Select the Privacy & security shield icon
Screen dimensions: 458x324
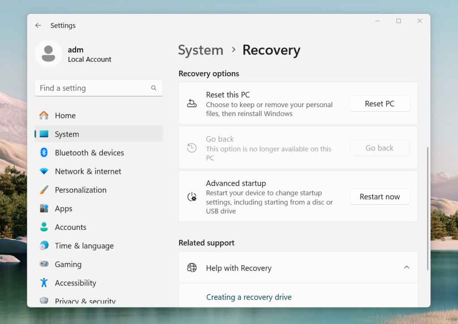click(x=44, y=301)
